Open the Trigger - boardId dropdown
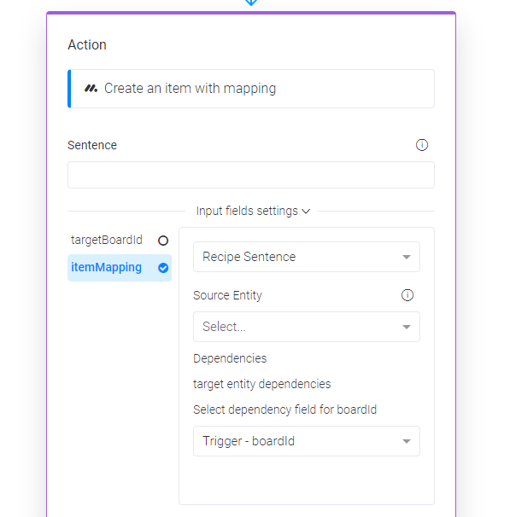 307,441
